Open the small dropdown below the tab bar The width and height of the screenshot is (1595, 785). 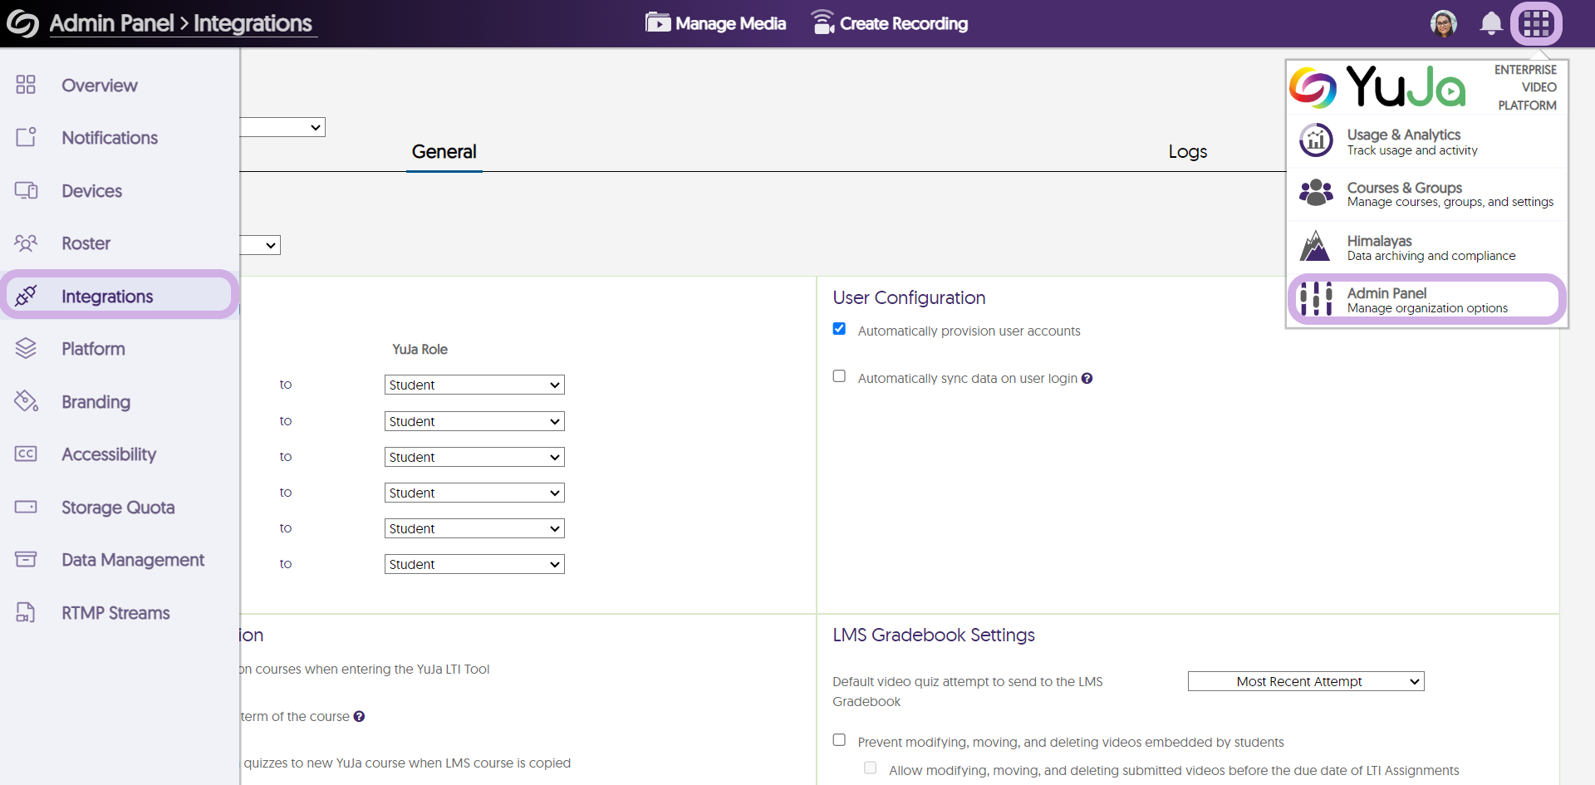260,245
